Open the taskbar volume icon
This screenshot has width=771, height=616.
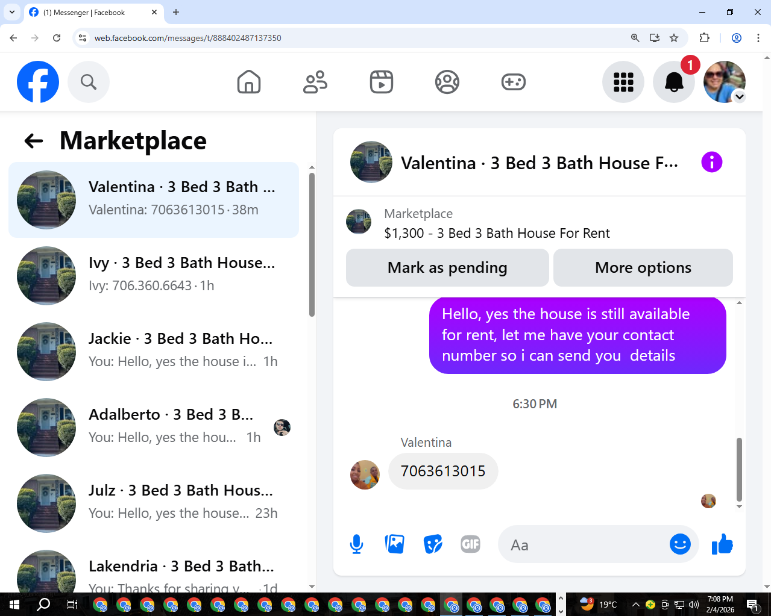(694, 605)
